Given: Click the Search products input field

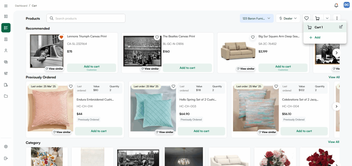Looking at the screenshot, I should [x=86, y=18].
